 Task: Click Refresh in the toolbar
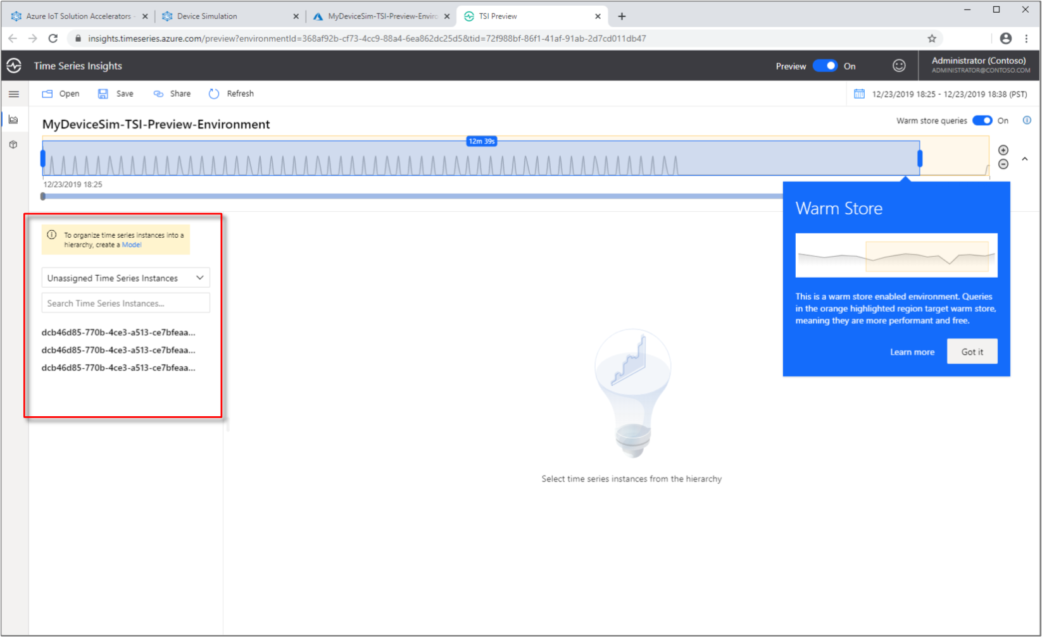(x=231, y=94)
